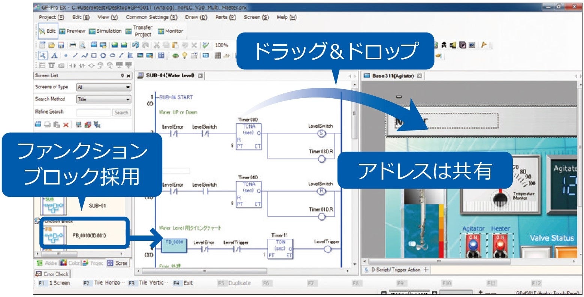
Task: Click the New project toolbar icon
Action: click(43, 45)
